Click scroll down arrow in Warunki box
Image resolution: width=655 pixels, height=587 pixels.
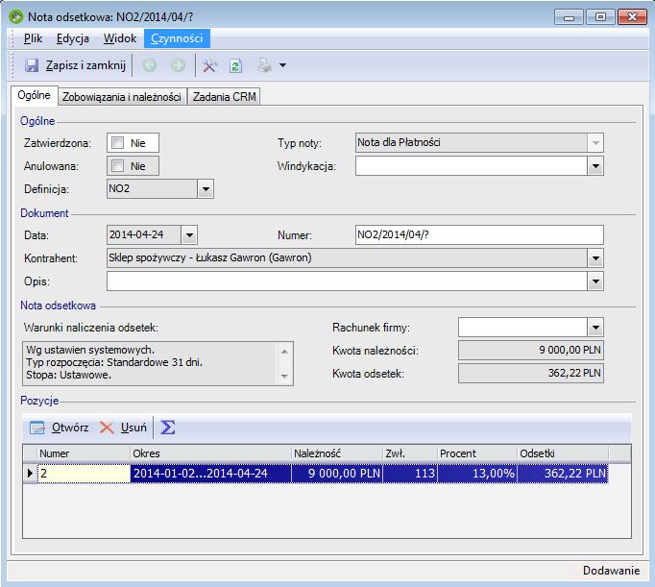tap(284, 376)
